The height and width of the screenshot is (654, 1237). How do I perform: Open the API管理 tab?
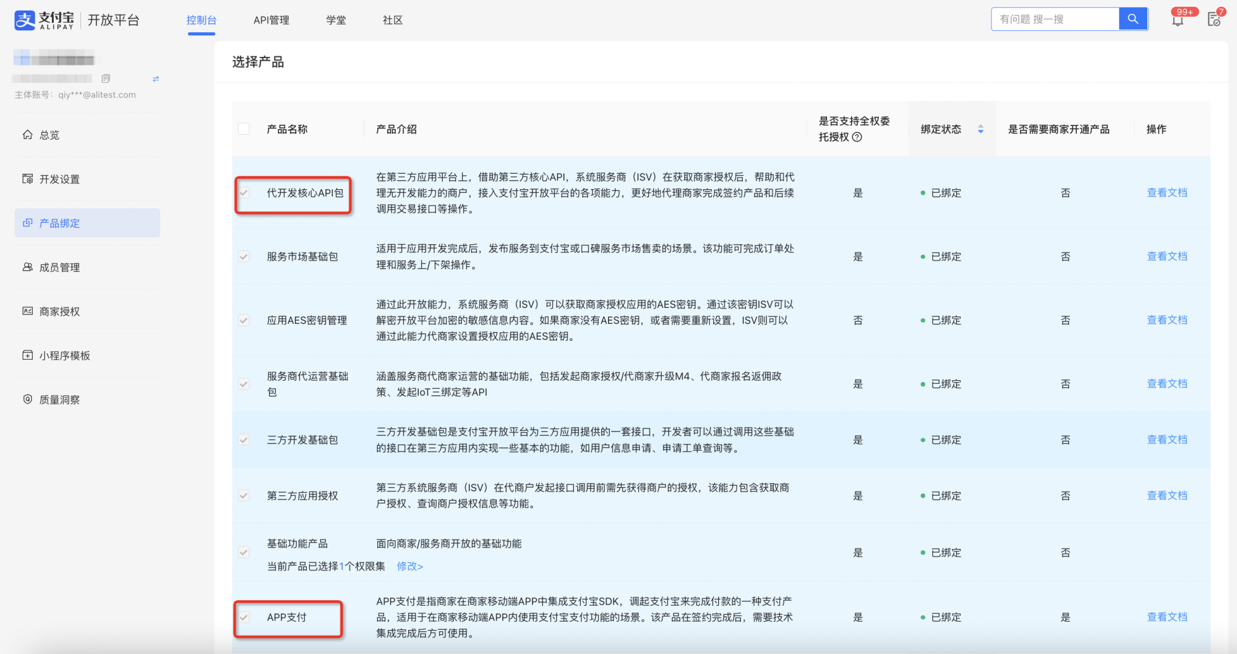pyautogui.click(x=272, y=20)
